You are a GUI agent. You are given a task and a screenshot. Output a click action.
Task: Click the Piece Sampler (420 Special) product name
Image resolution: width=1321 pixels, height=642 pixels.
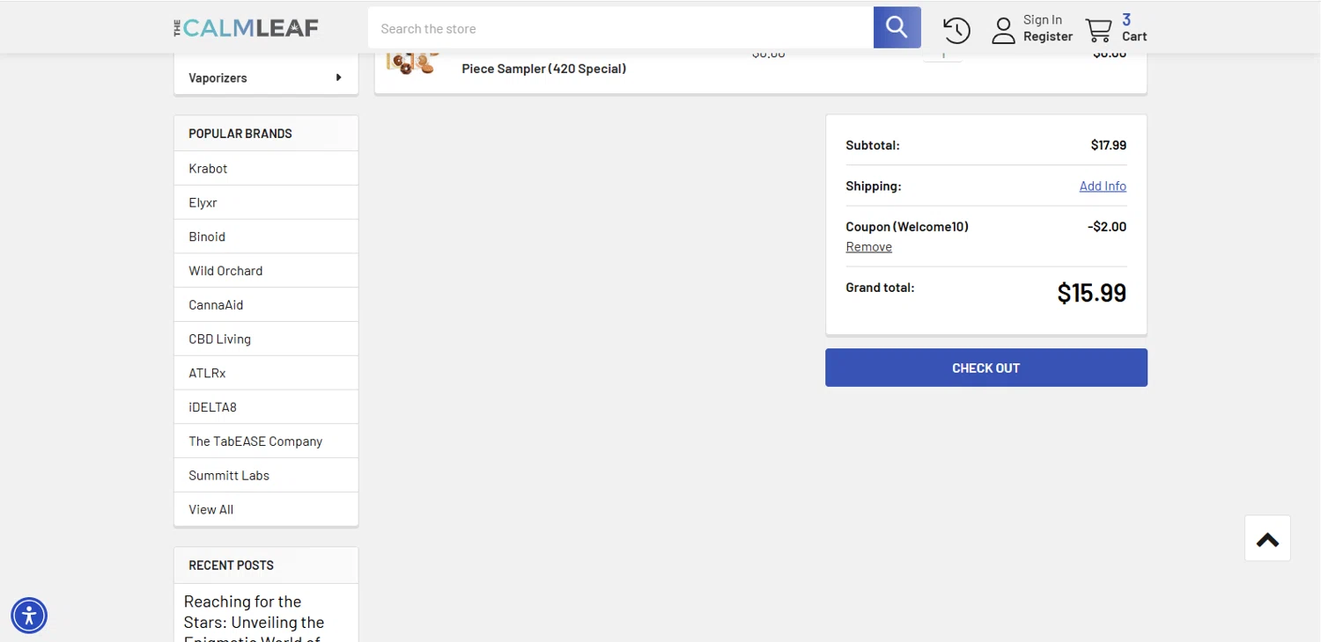(544, 69)
